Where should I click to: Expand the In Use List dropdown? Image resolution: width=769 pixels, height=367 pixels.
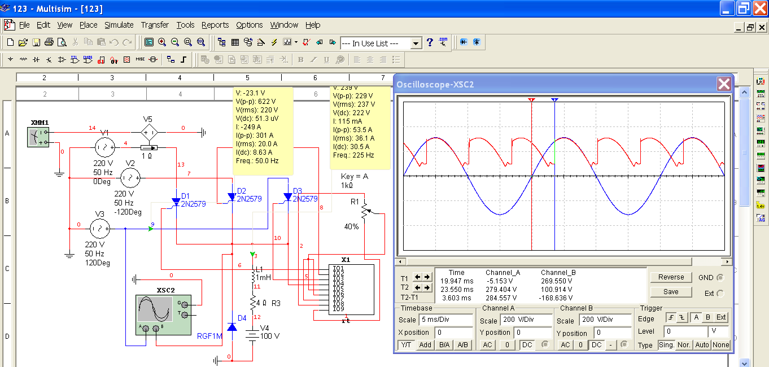(416, 43)
